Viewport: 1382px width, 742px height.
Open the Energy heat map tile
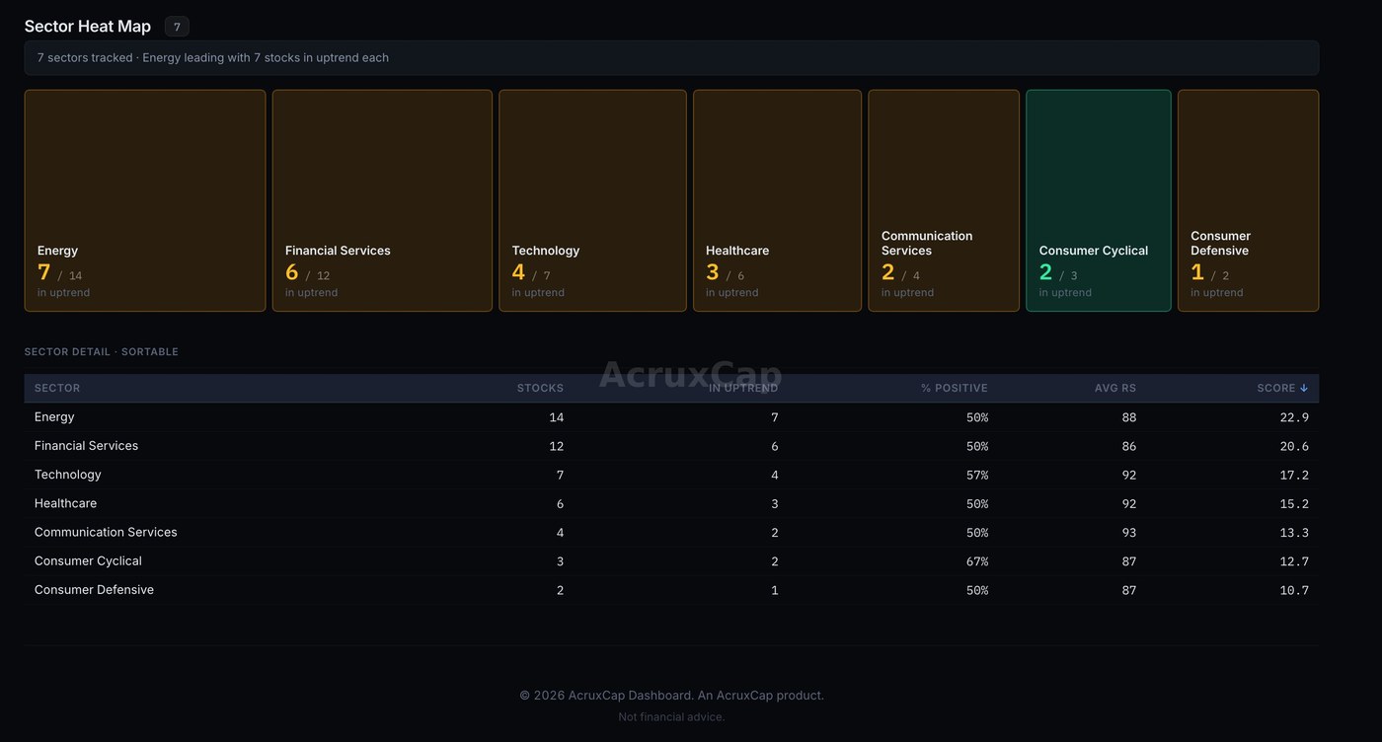click(x=145, y=200)
